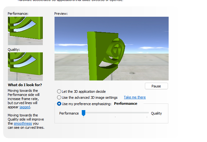Click the 'What do I look for?' heading
This screenshot has width=207, height=142.
tap(25, 85)
